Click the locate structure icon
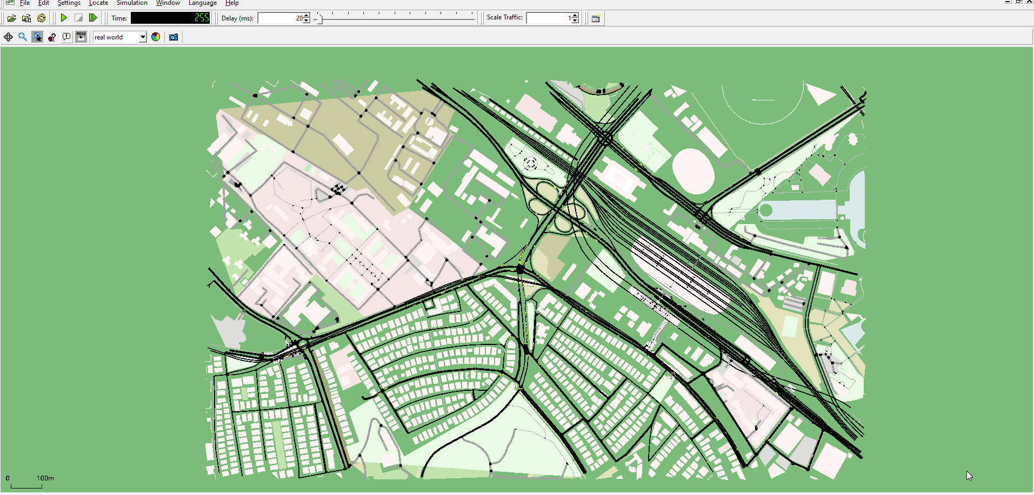The height and width of the screenshot is (495, 1034). tap(52, 37)
